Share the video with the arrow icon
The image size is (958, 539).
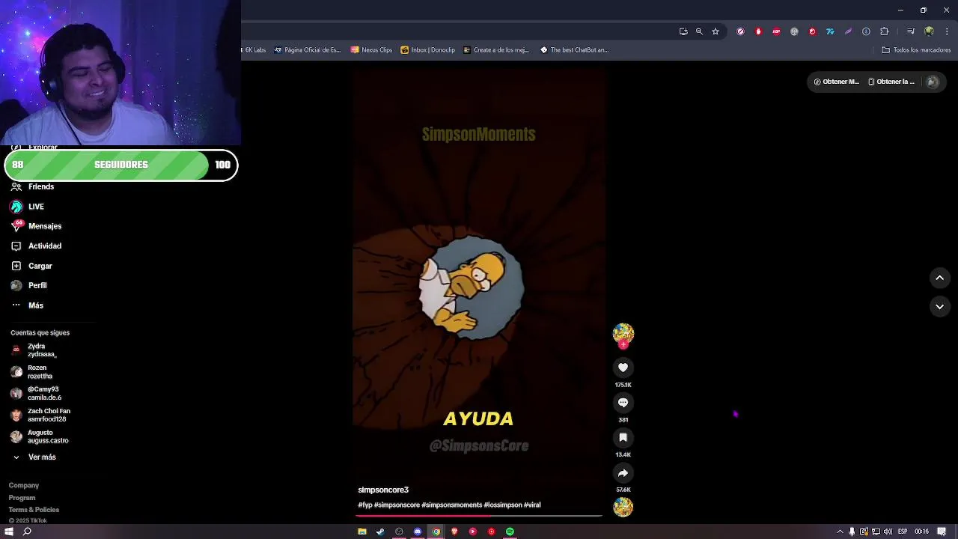click(623, 473)
